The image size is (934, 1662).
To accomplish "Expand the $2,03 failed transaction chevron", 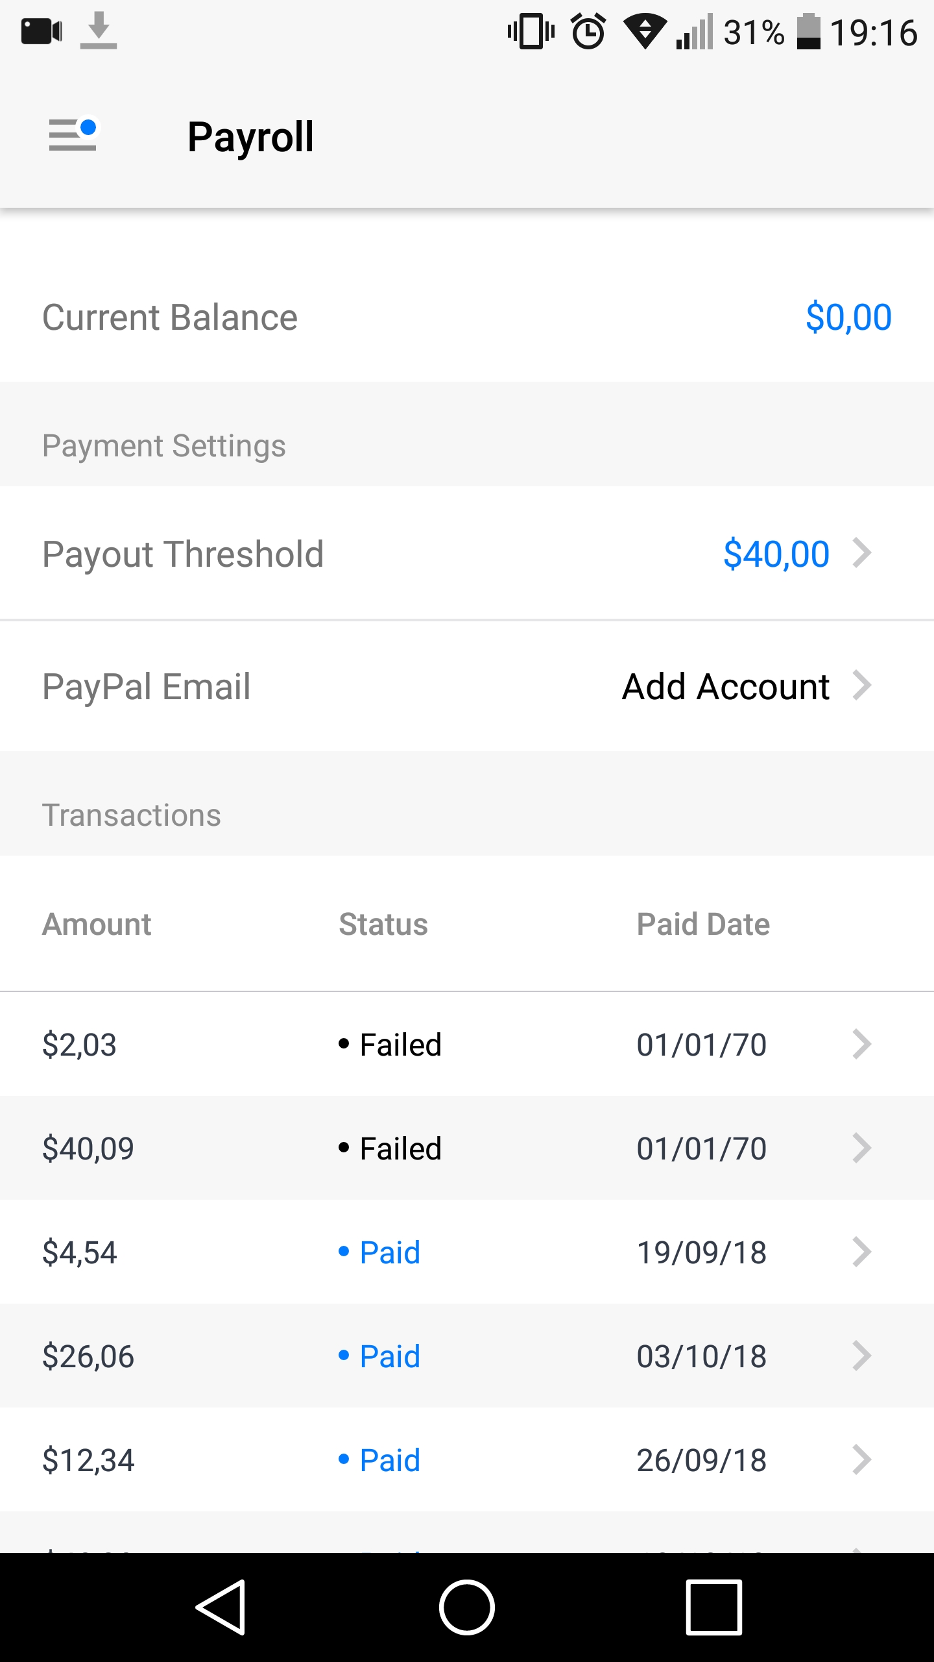I will click(861, 1044).
